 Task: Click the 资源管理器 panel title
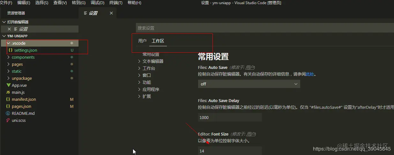16,13
